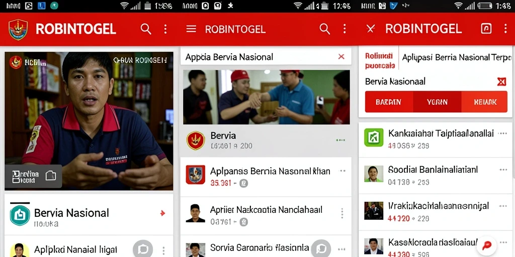515x257 pixels.
Task: Open the 'Aplpkd Nanaial Iligal' row avatar
Action: click(19, 250)
